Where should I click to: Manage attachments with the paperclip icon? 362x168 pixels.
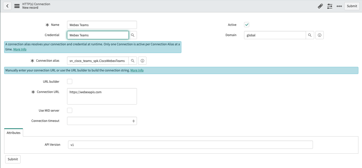[320, 6]
